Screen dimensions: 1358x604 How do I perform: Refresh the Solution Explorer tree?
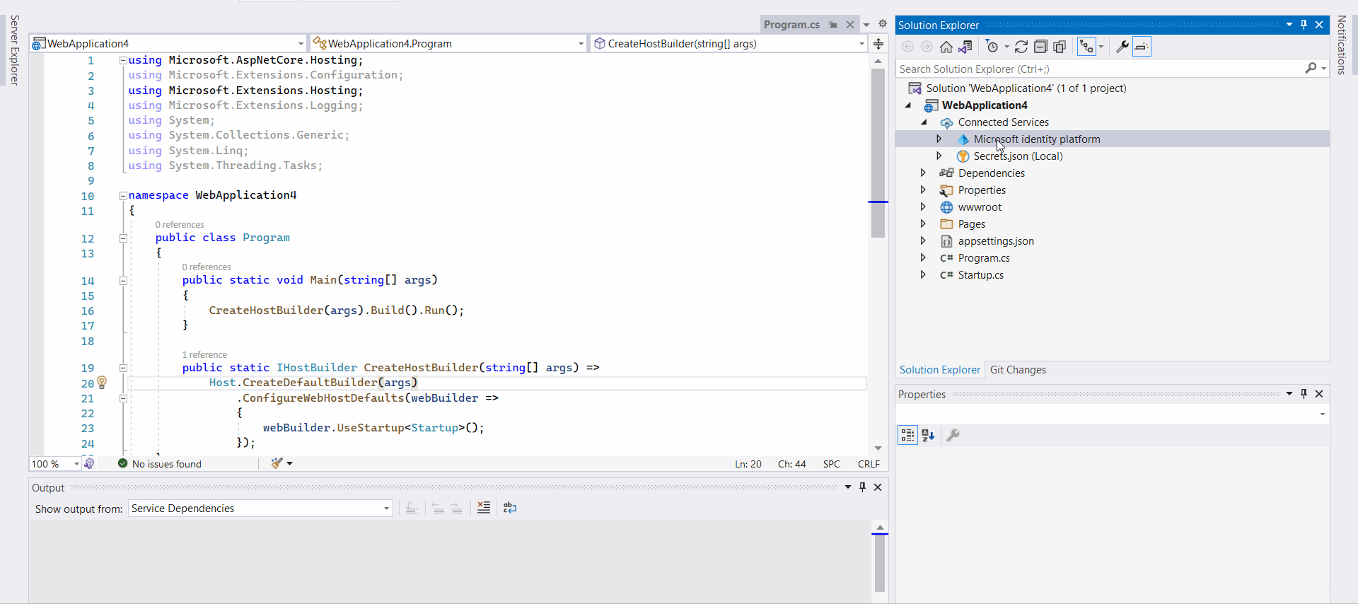[1021, 47]
